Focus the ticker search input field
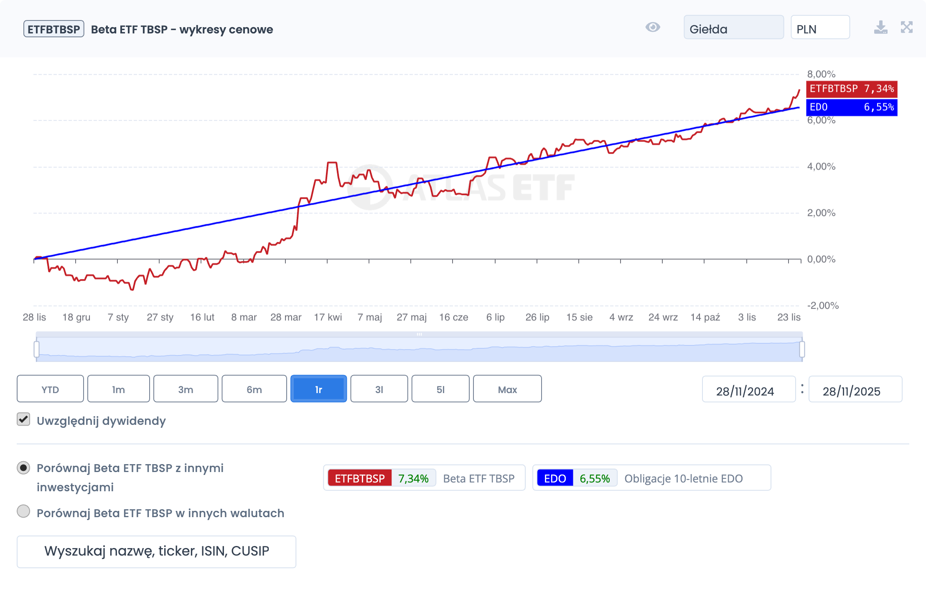Screen dimensions: 926x589 point(156,551)
